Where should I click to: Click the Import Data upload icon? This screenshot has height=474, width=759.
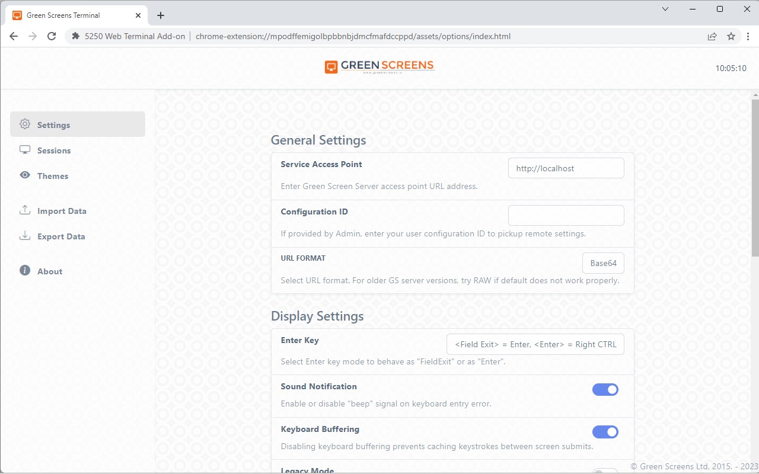point(25,210)
